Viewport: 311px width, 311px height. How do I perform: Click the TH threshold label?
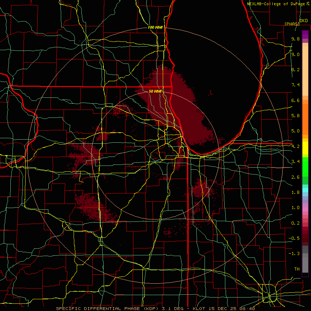(297, 269)
